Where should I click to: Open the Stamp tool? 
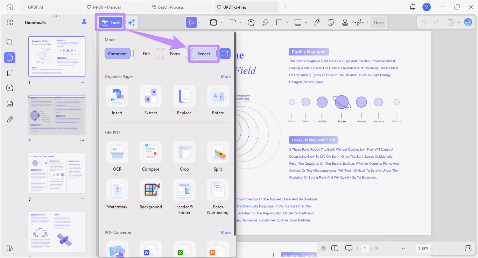pyautogui.click(x=345, y=22)
